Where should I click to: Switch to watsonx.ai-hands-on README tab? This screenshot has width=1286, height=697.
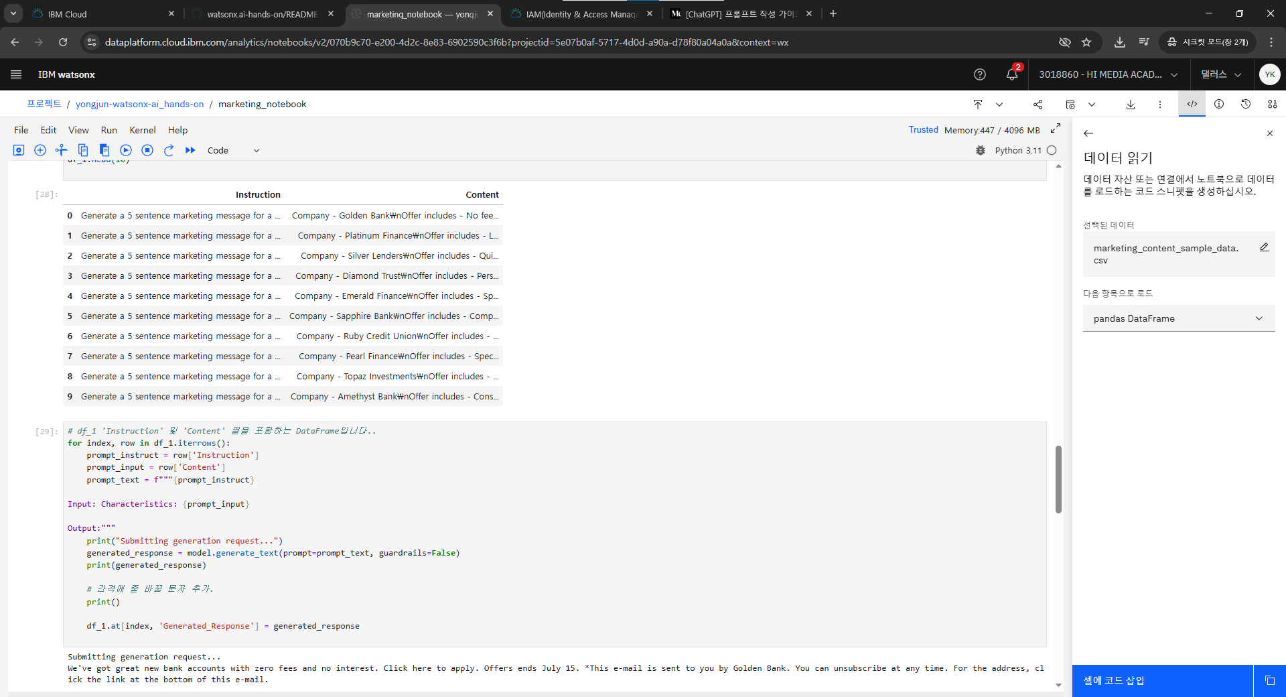(263, 14)
